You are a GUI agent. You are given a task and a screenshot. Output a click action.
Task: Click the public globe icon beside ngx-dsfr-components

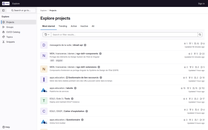pos(101,54)
